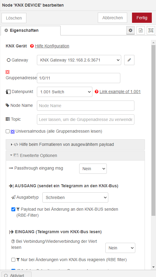This screenshot has height=277, width=156.
Task: Select the Eigenschaften tab
Action: coord(30,30)
